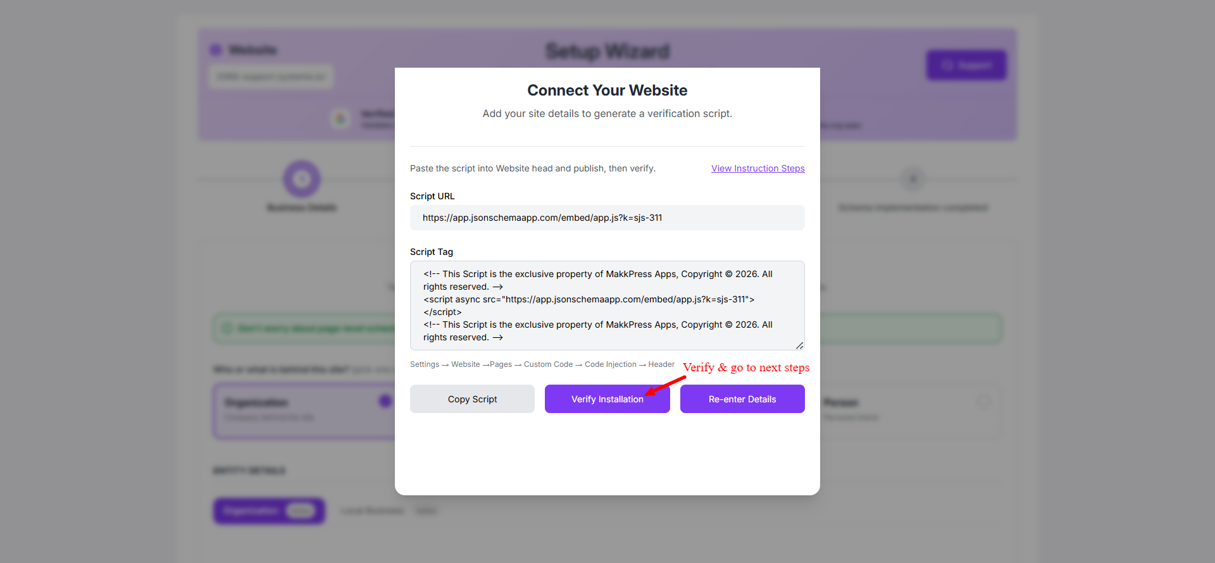This screenshot has width=1215, height=563.
Task: Click the Settings to Header path text
Action: pos(542,364)
